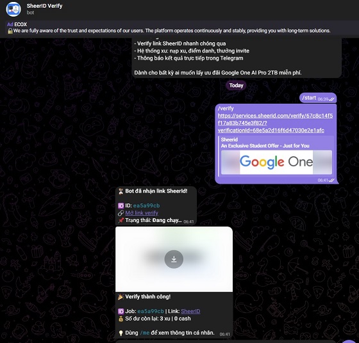Open the SheerID Verify bot avatar
This screenshot has width=359, height=343.
[x=13, y=9]
